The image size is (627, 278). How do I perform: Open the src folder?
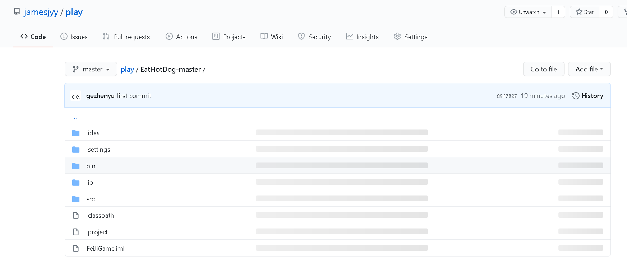(91, 199)
